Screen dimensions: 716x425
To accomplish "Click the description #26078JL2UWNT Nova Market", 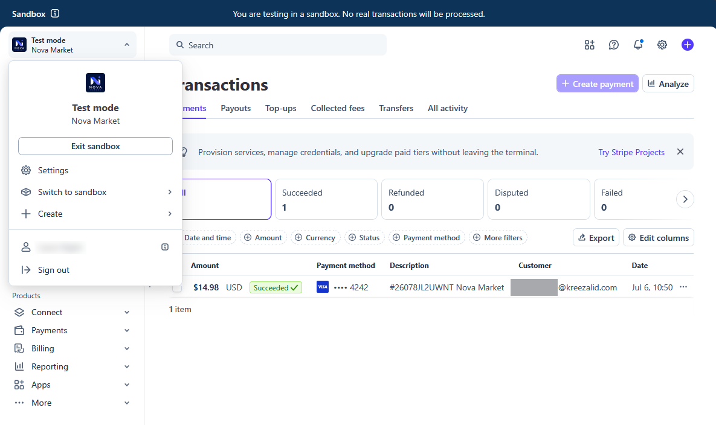I will [x=447, y=287].
